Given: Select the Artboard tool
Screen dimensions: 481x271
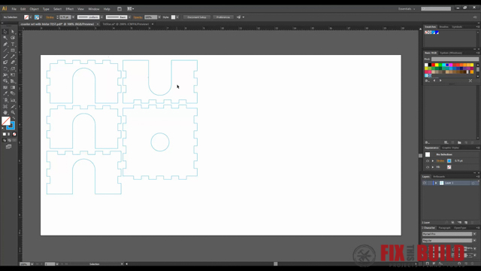Looking at the screenshot, I should (5, 106).
